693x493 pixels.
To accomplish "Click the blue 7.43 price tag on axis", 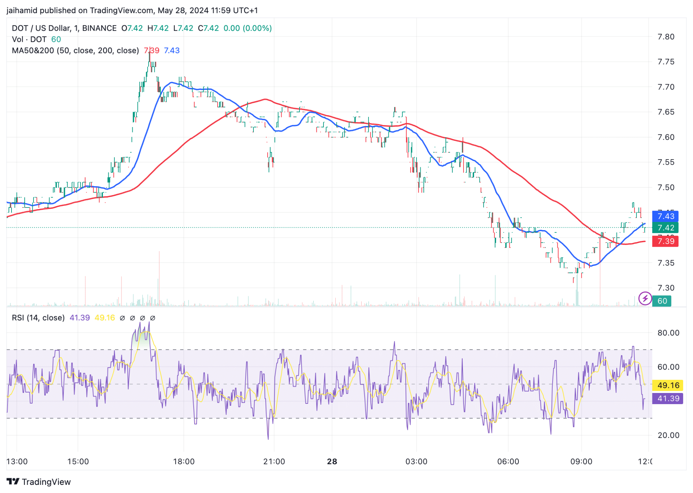I will click(x=665, y=216).
